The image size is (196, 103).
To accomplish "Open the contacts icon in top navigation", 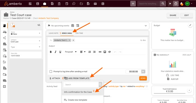I will pyautogui.click(x=38, y=4).
